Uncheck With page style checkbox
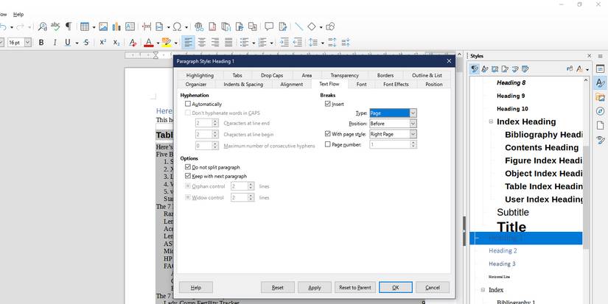 328,134
